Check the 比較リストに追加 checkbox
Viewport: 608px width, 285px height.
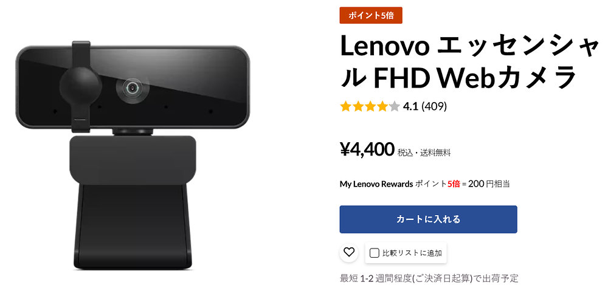tap(374, 253)
